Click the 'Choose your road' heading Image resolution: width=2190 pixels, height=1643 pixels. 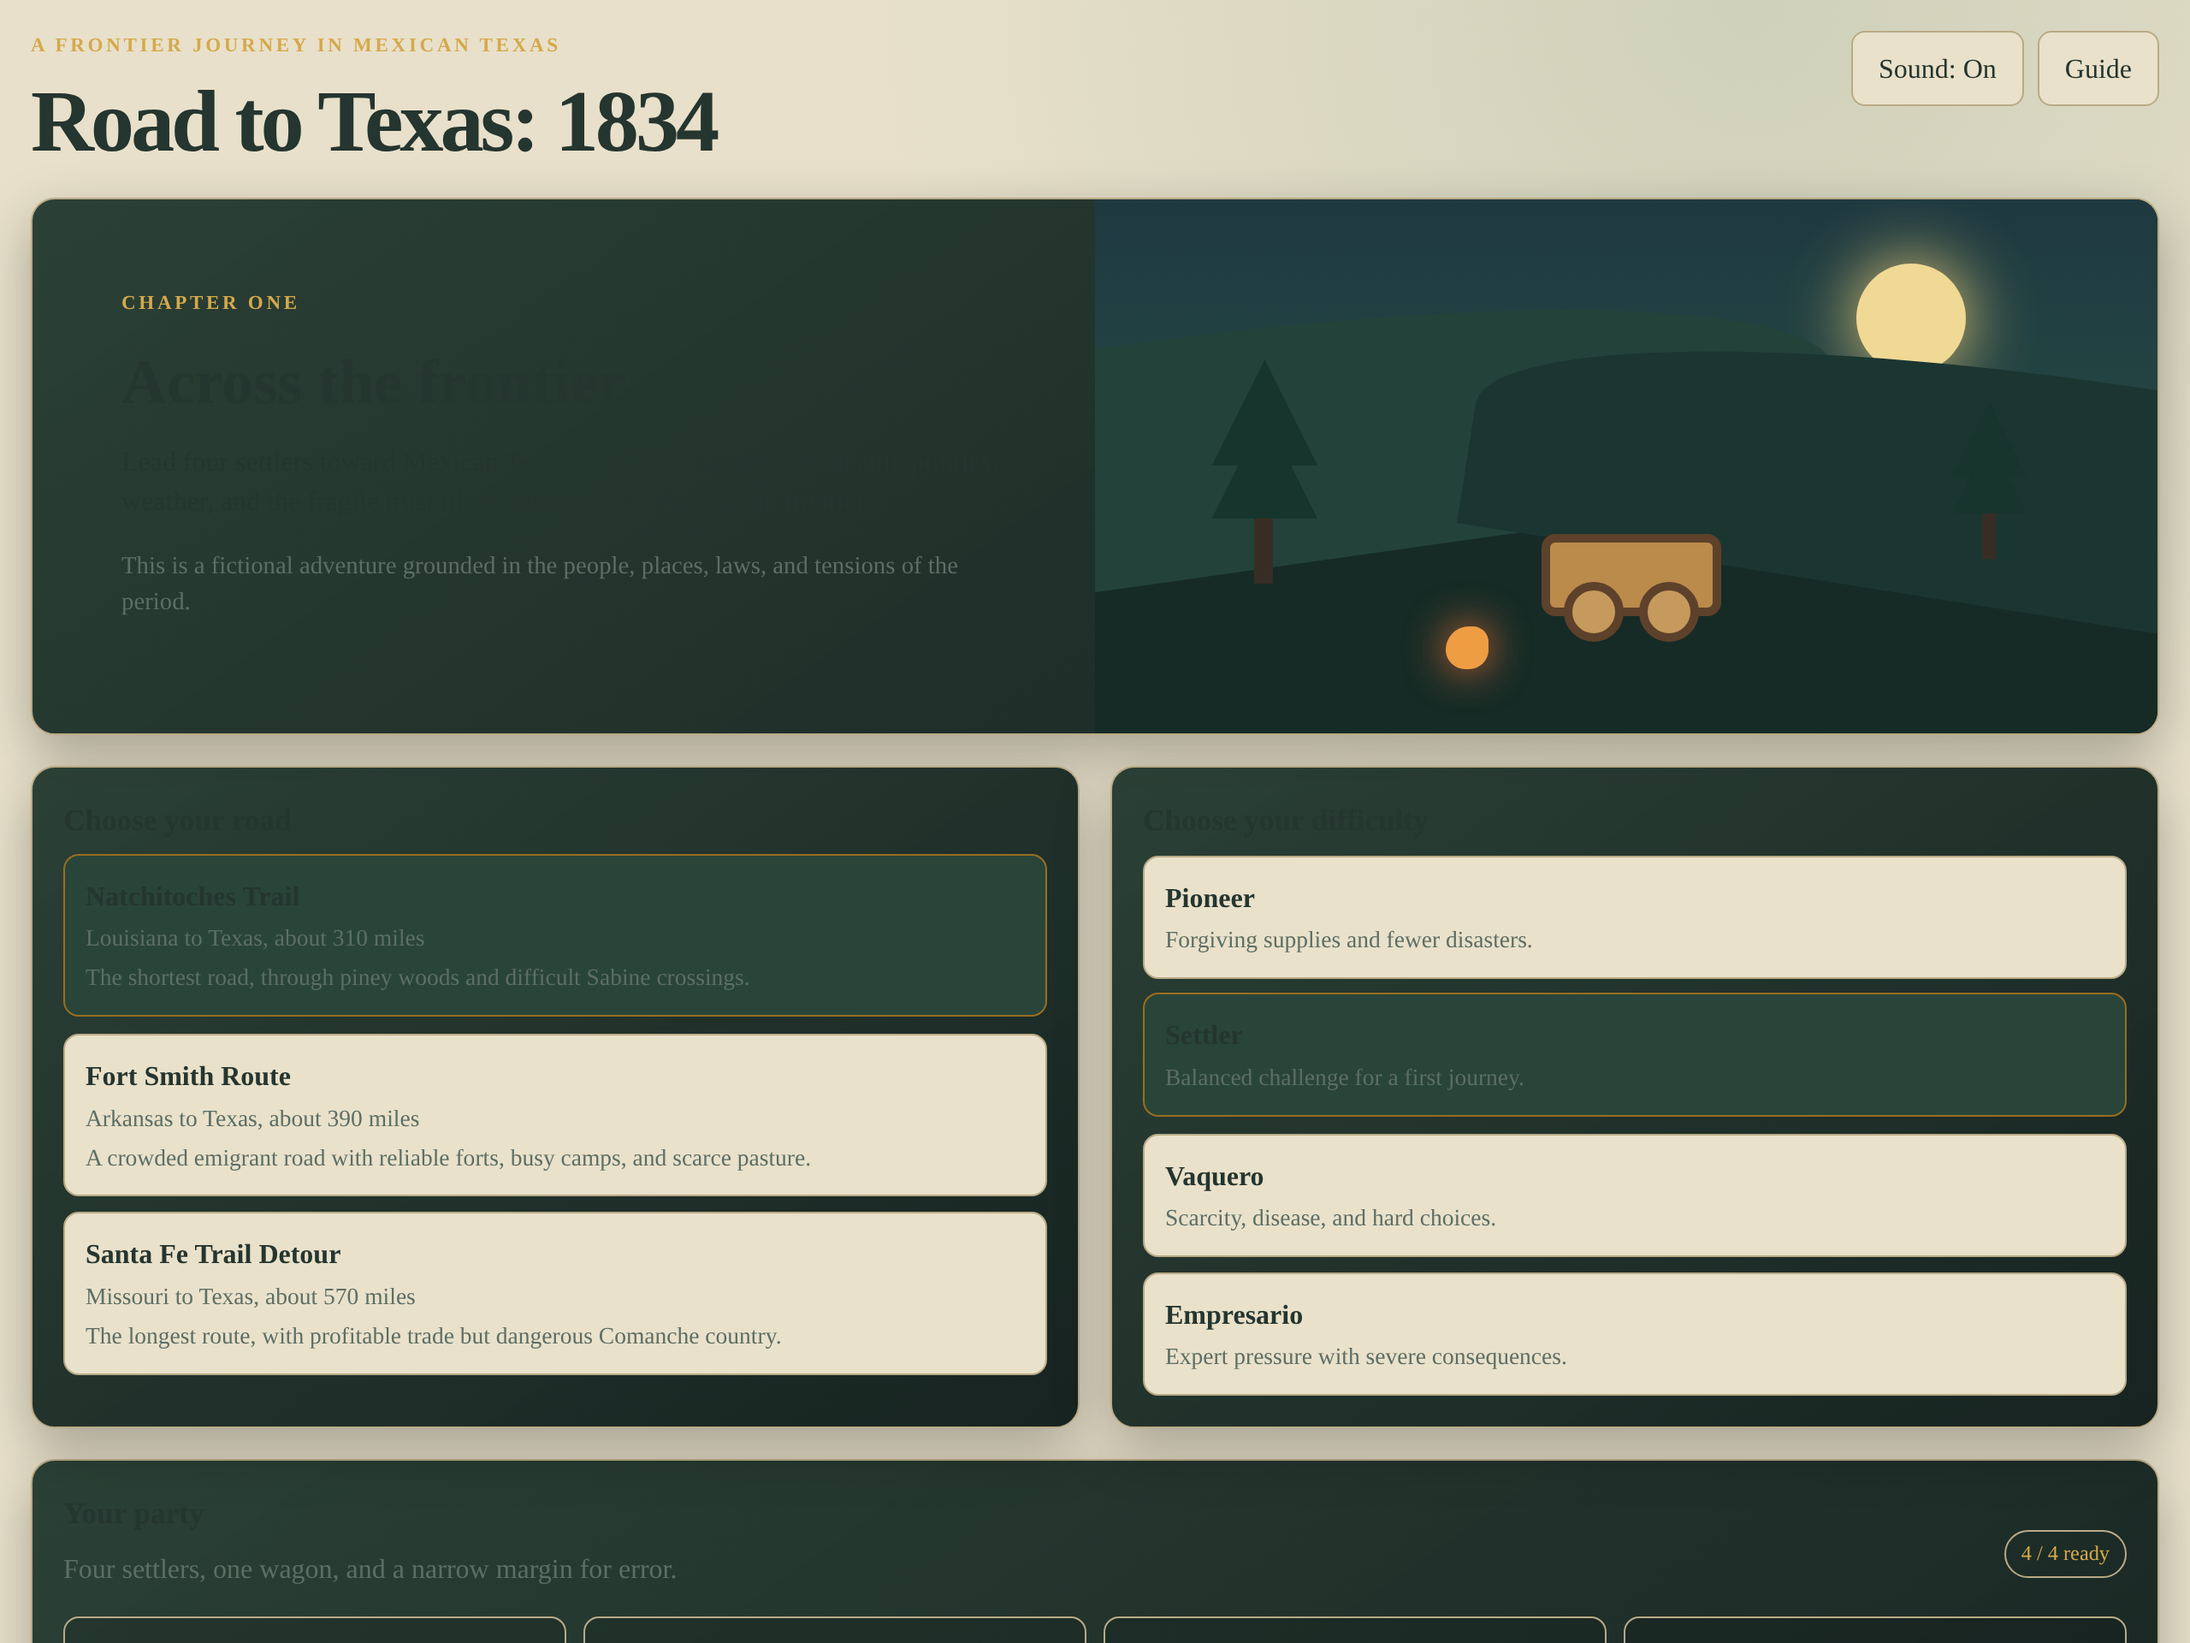pos(177,820)
